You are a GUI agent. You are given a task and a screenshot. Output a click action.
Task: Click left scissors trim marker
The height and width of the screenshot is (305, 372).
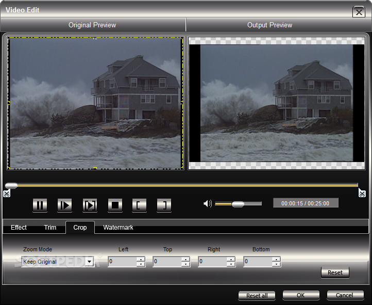(7, 194)
